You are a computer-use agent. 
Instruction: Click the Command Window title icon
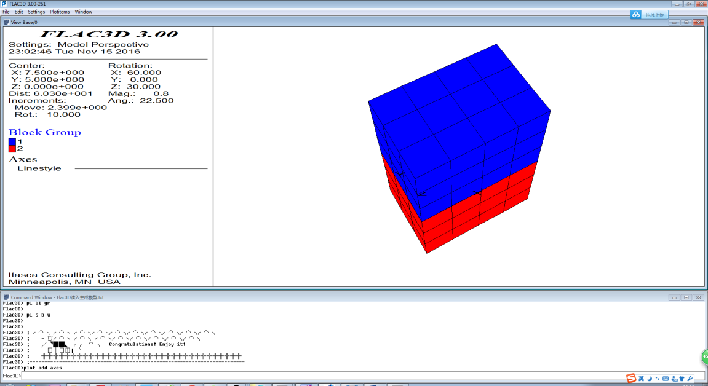coord(7,297)
